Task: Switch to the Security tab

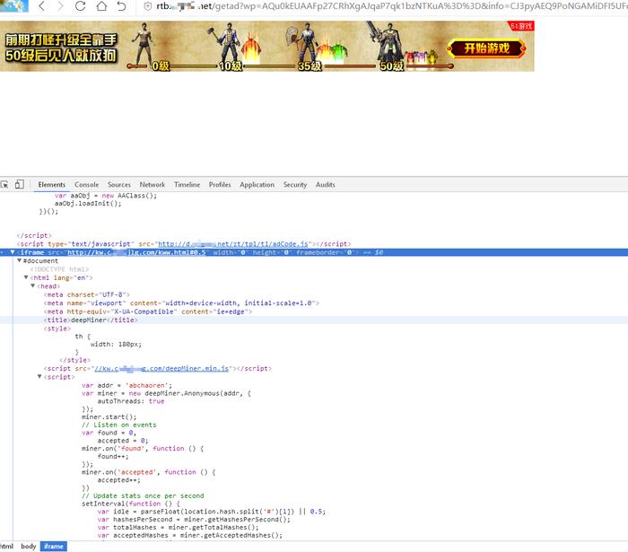Action: [x=295, y=185]
